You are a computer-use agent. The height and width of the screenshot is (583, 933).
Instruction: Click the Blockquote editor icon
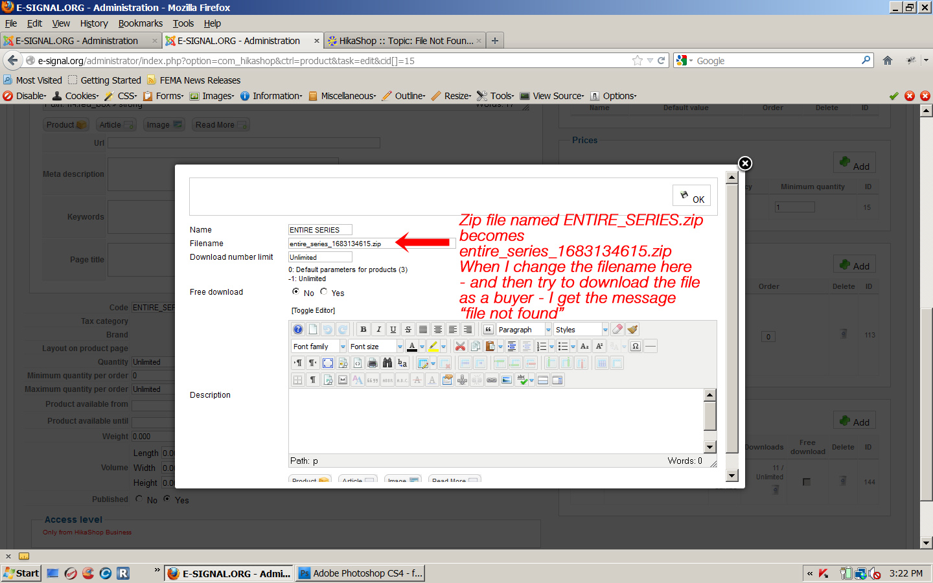pyautogui.click(x=489, y=330)
